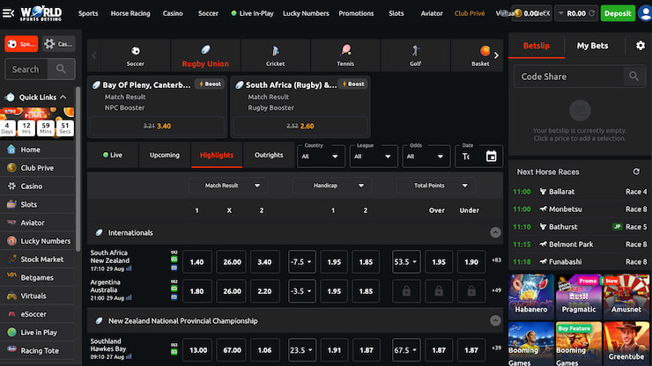
Task: Select odds 1.40 for South Africa win
Action: click(196, 261)
